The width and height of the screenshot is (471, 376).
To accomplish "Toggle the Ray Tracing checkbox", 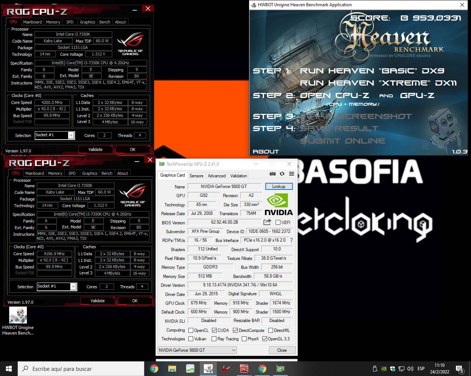I will (x=214, y=339).
